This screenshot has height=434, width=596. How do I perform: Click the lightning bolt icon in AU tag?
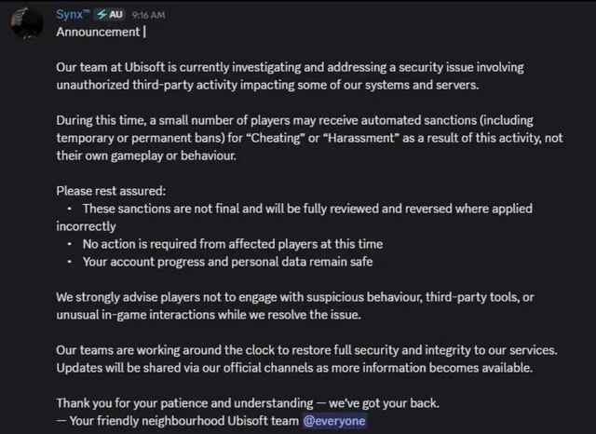100,16
